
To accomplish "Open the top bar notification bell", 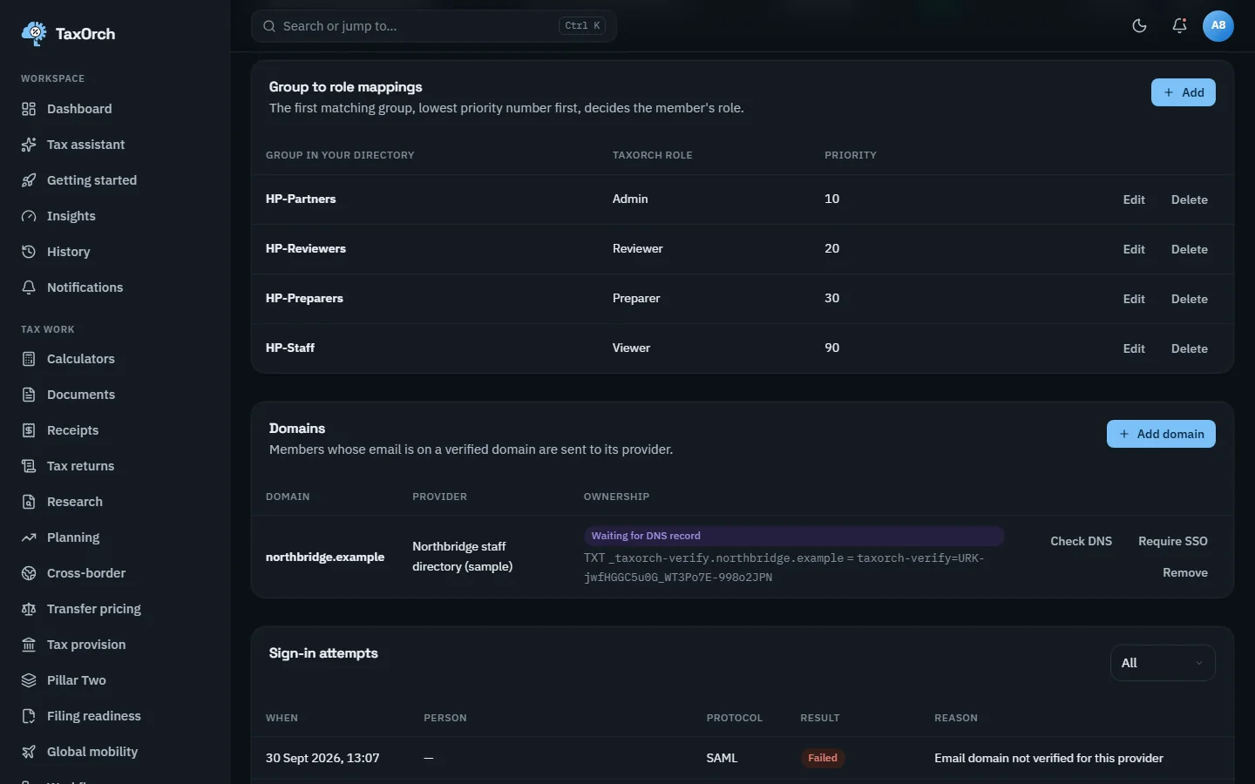I will click(1179, 25).
